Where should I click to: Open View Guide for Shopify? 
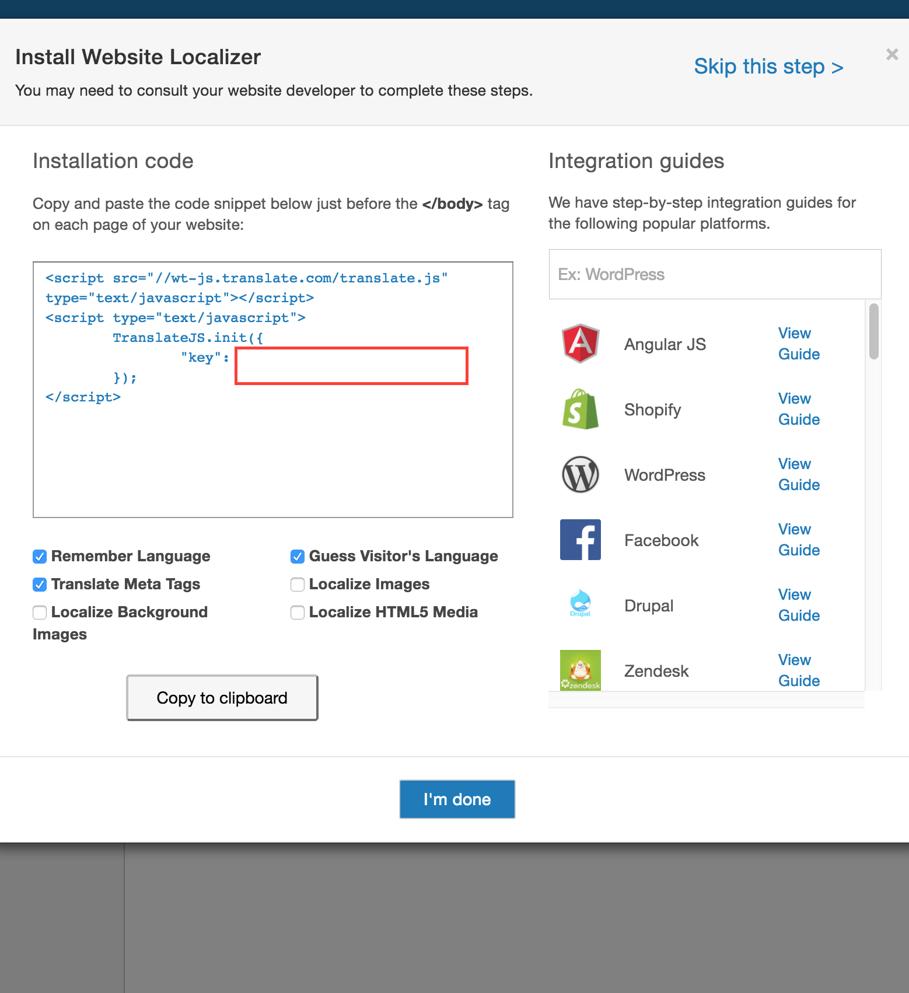[x=799, y=409]
